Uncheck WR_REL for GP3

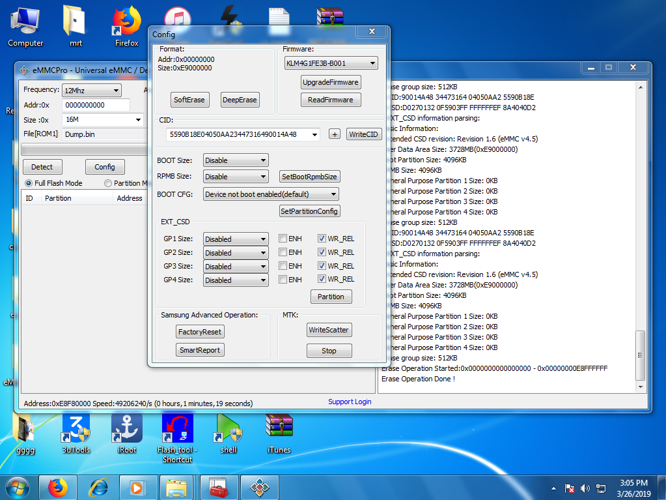point(322,265)
